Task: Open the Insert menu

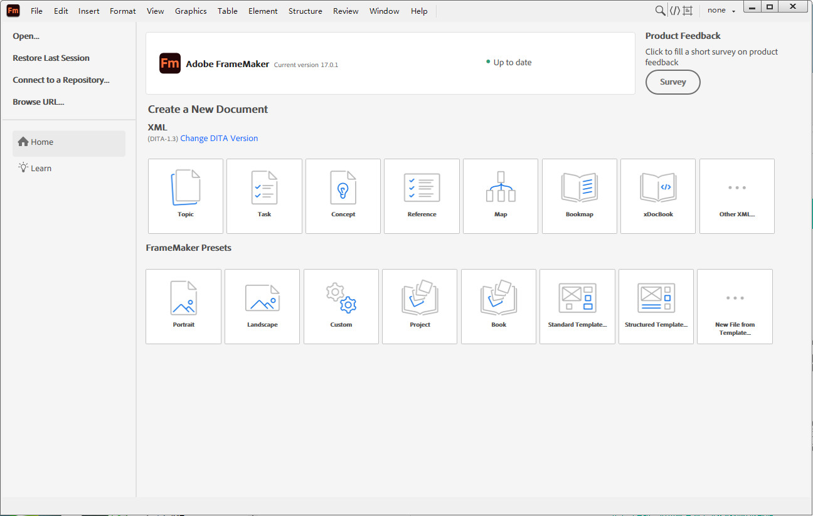Action: (x=89, y=11)
